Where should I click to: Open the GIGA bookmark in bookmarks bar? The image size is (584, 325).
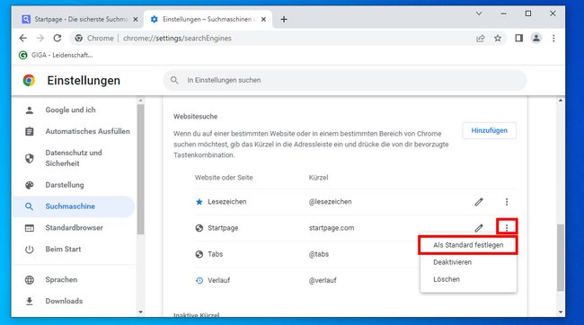(x=56, y=55)
